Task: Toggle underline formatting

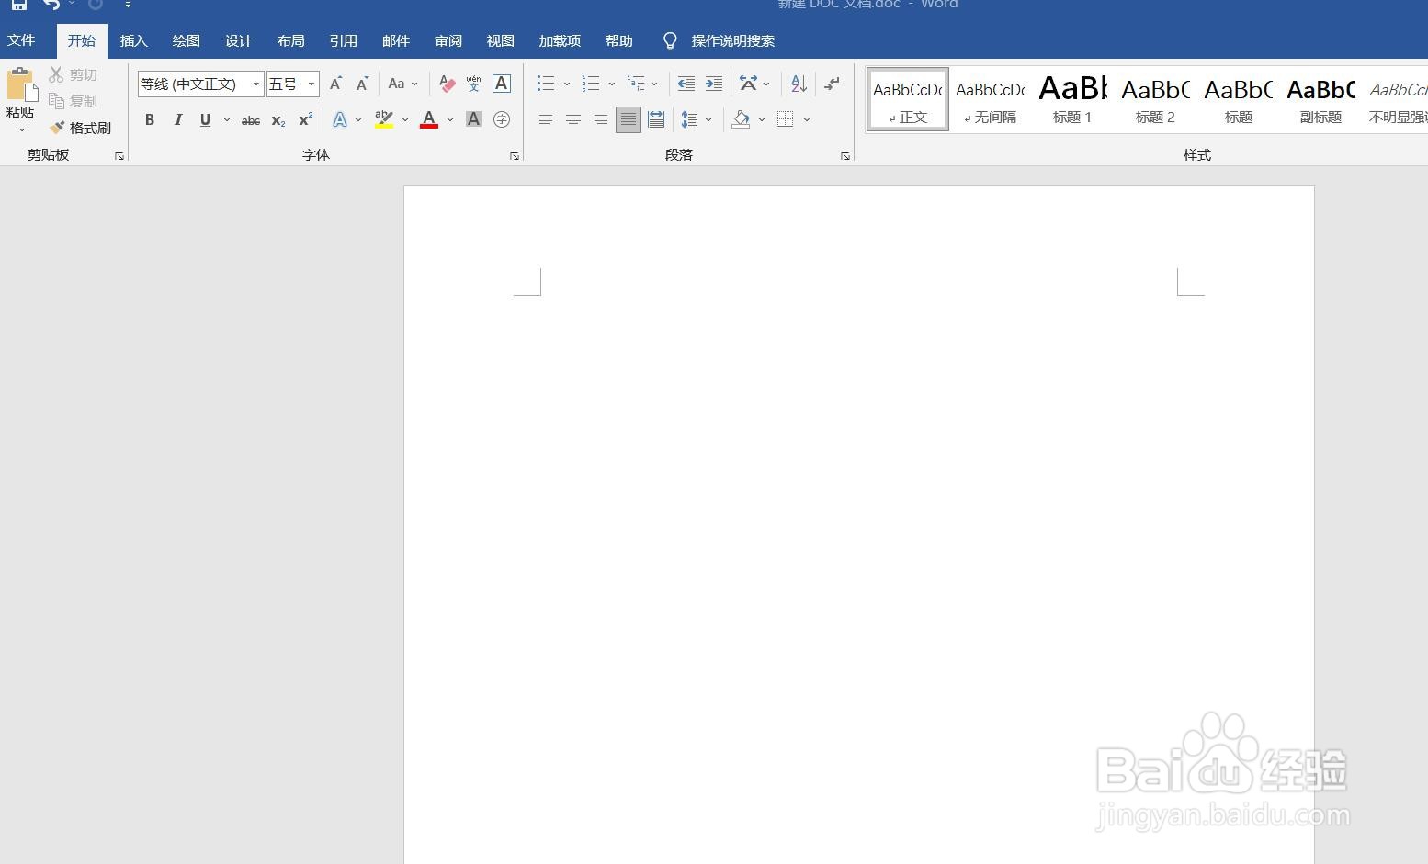Action: 205,119
